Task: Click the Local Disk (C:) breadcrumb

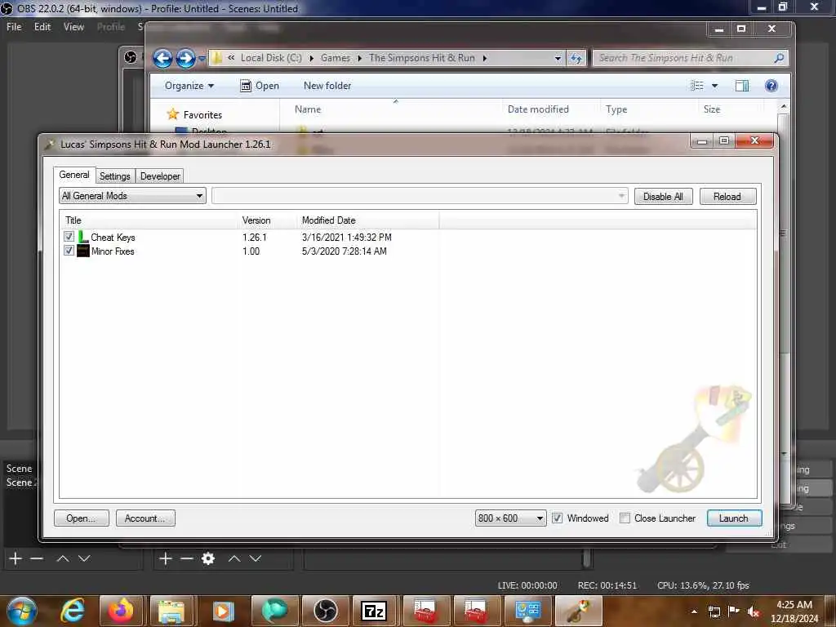Action: point(271,58)
